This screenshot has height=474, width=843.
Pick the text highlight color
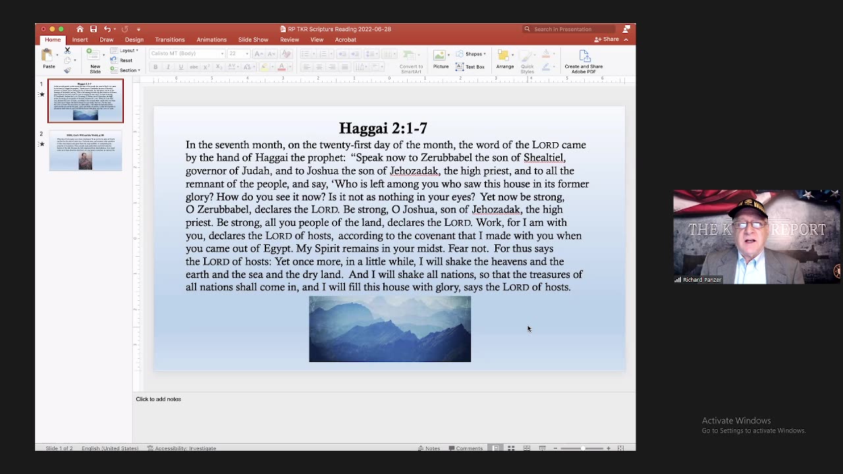[x=265, y=67]
